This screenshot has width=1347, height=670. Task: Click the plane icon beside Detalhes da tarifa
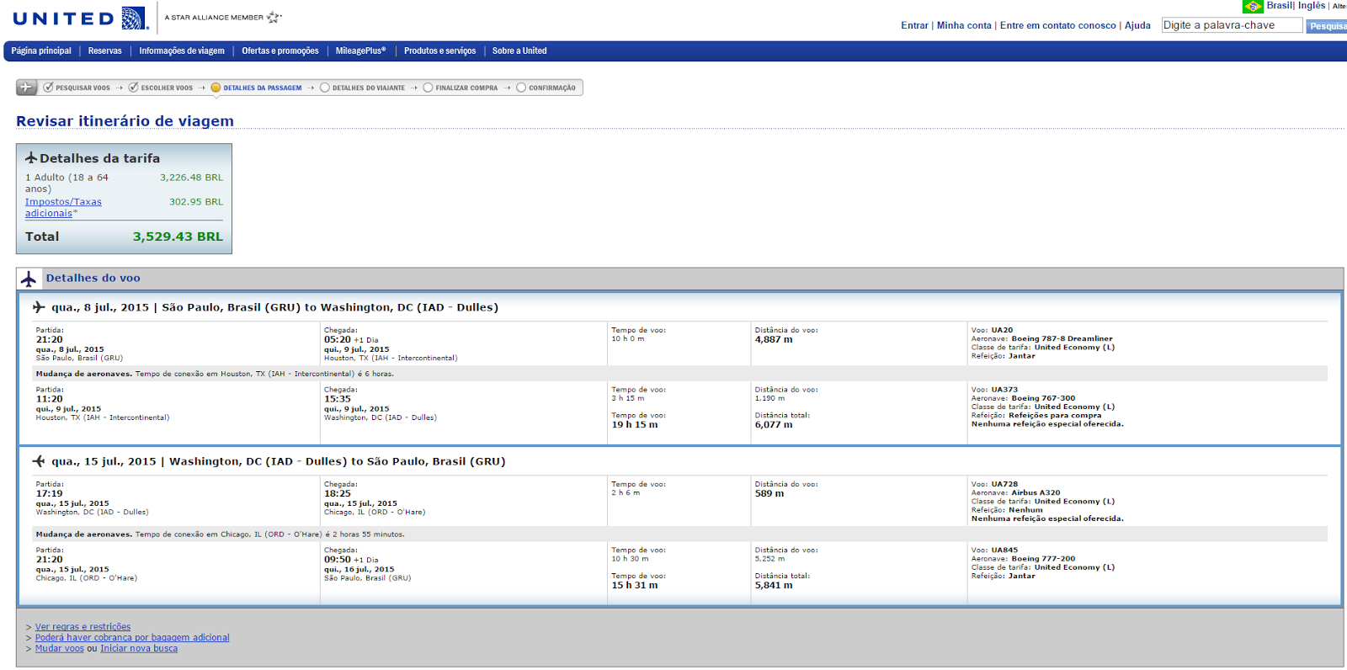[x=31, y=158]
